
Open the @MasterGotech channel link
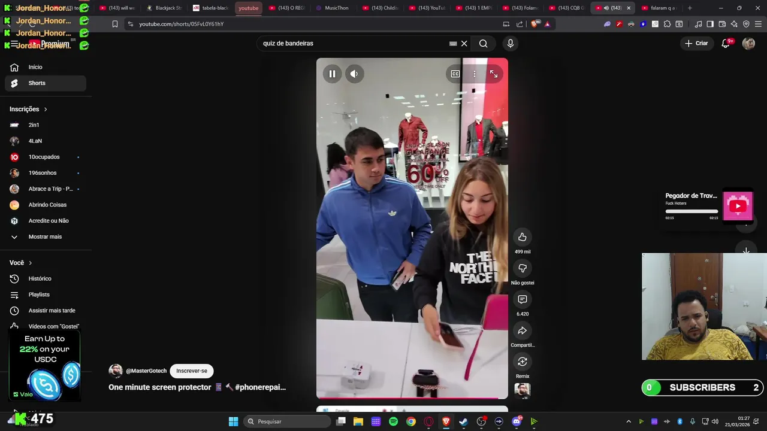tap(146, 371)
